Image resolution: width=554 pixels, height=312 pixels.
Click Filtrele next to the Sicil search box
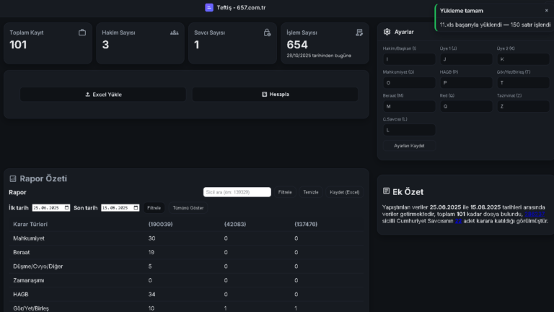pyautogui.click(x=285, y=192)
